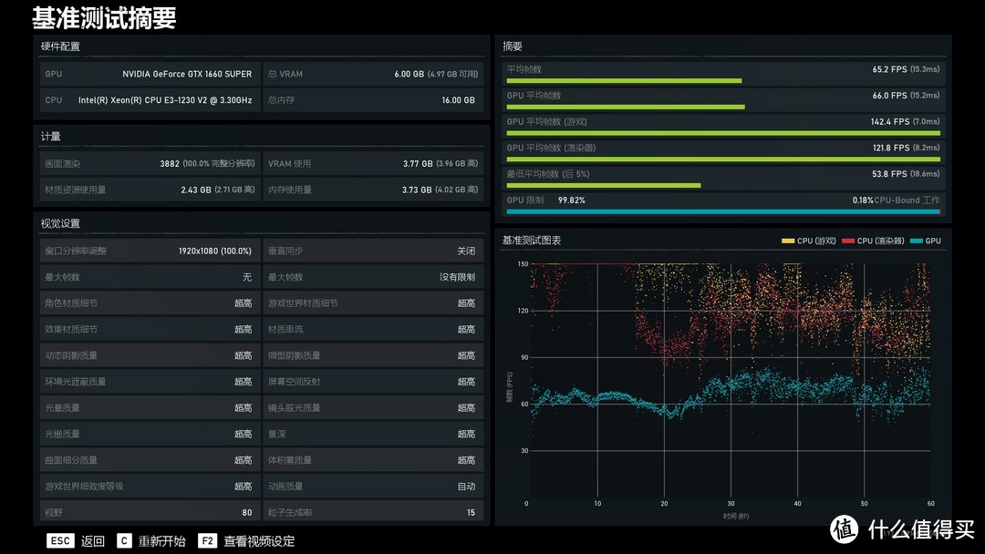Select the 返回 button label

[x=93, y=541]
